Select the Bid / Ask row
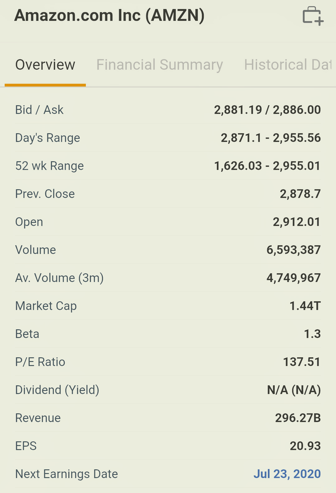Image resolution: width=336 pixels, height=493 pixels. point(168,110)
